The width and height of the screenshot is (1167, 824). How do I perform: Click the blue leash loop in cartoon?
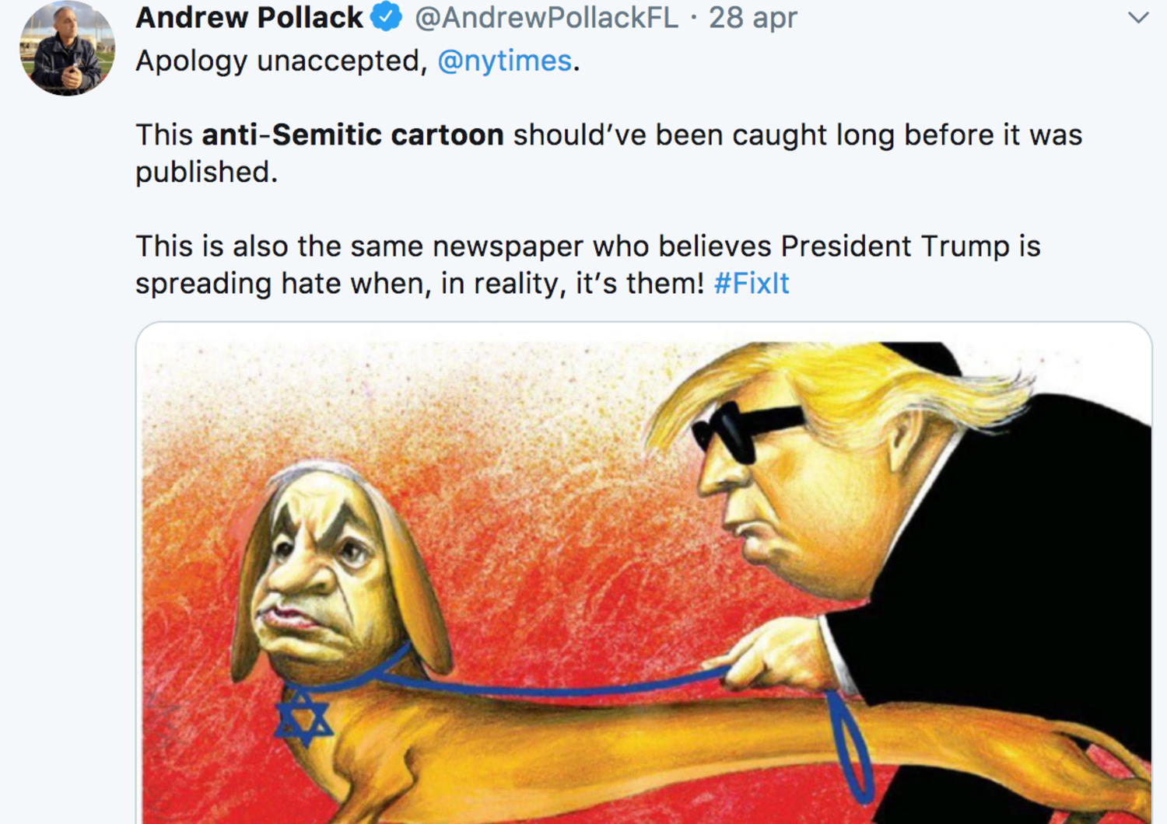850,746
